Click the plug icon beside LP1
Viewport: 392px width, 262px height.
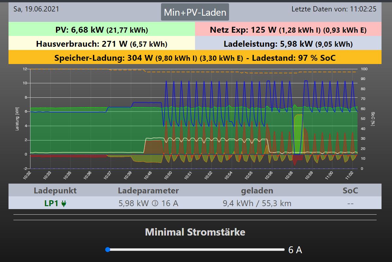click(x=64, y=204)
